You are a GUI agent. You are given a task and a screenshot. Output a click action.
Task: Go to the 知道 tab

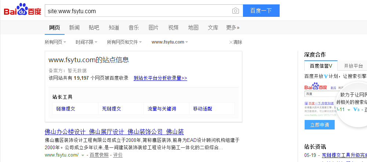(114, 28)
